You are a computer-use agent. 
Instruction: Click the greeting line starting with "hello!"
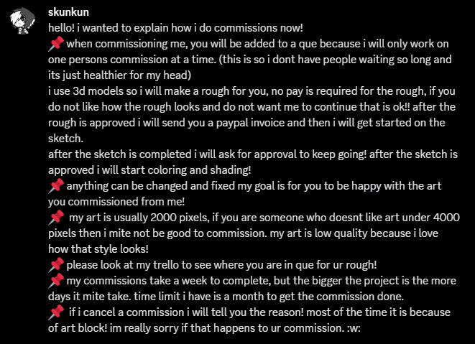pos(176,28)
